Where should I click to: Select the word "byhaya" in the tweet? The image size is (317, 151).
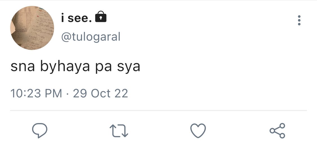click(x=65, y=67)
